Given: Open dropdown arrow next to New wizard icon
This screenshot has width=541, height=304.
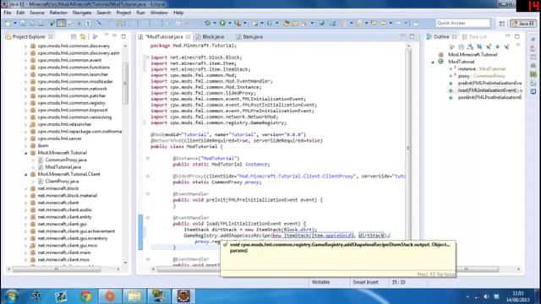Looking at the screenshot, I should (15, 23).
